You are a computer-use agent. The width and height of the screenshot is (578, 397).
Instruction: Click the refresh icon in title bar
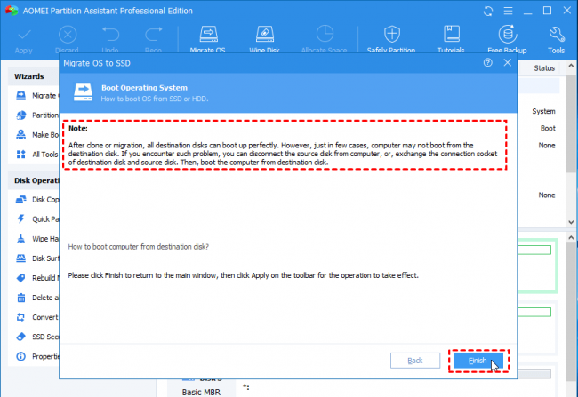point(488,11)
